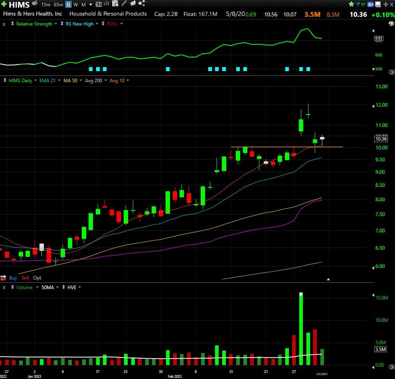Open the EMA 21 settings dropdown

point(59,80)
